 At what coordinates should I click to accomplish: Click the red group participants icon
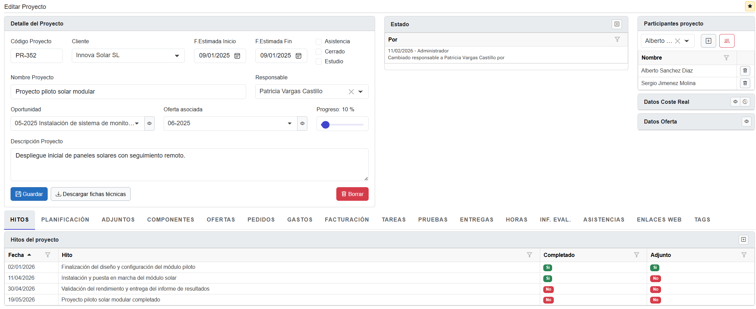727,41
